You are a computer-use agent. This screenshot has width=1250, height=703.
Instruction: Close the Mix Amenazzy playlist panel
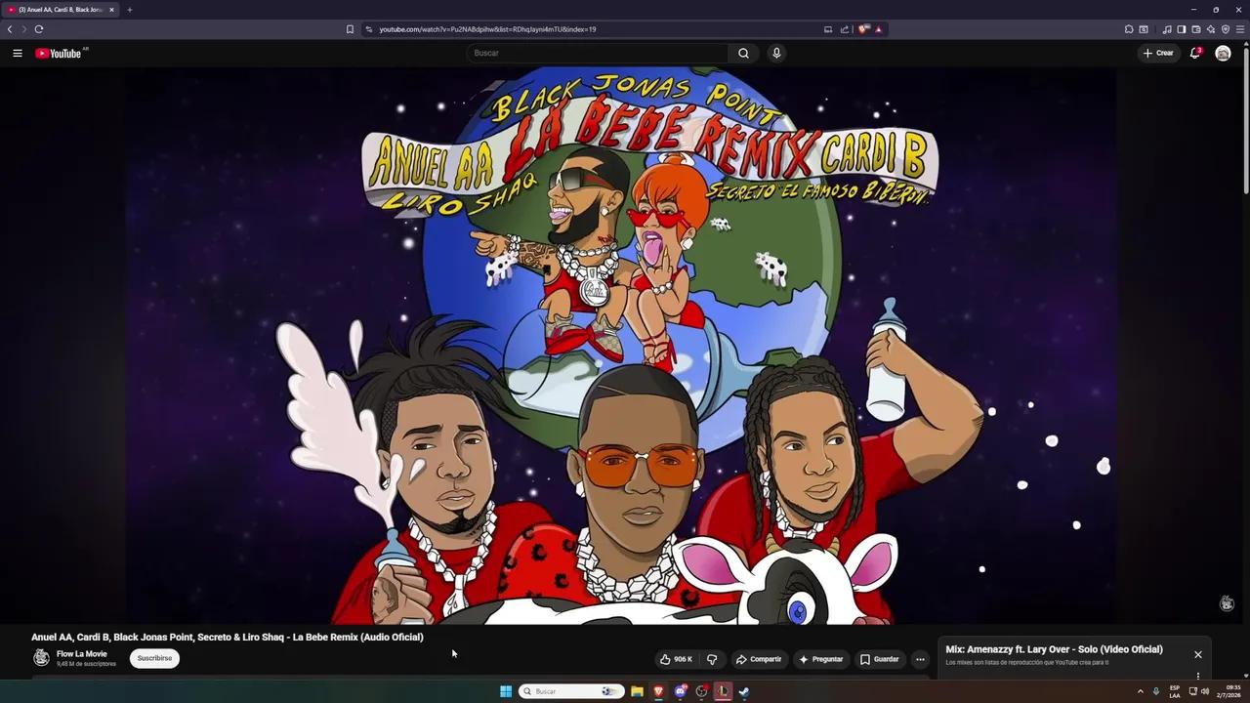tap(1198, 654)
